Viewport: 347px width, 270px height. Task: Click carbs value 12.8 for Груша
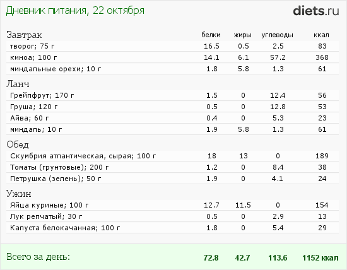point(278,107)
